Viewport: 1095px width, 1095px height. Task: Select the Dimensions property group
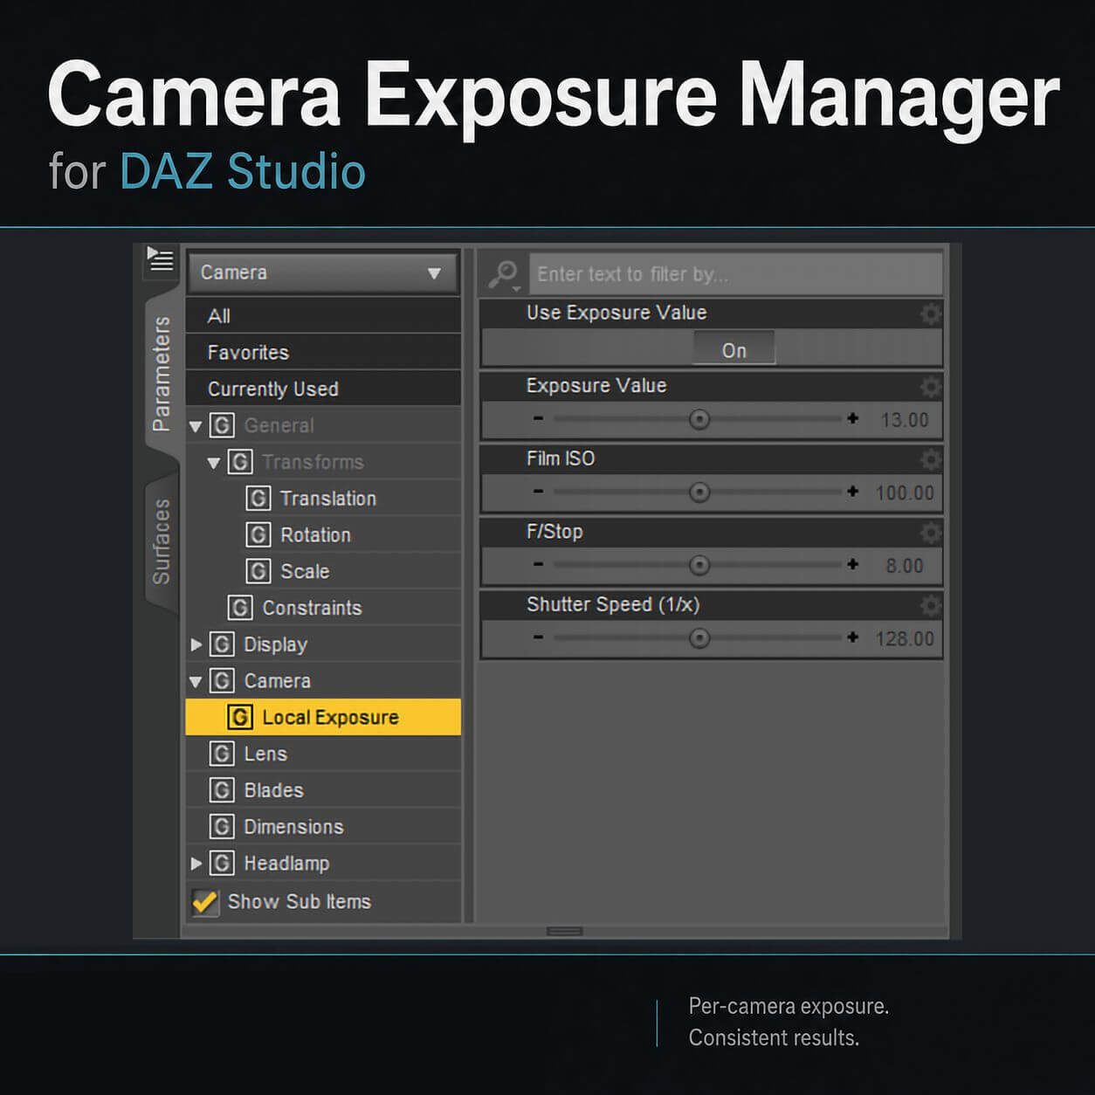[x=323, y=827]
